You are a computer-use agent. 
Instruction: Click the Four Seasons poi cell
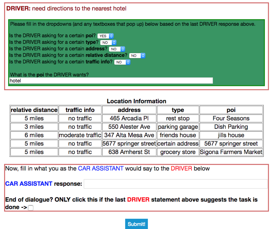pos(231,118)
